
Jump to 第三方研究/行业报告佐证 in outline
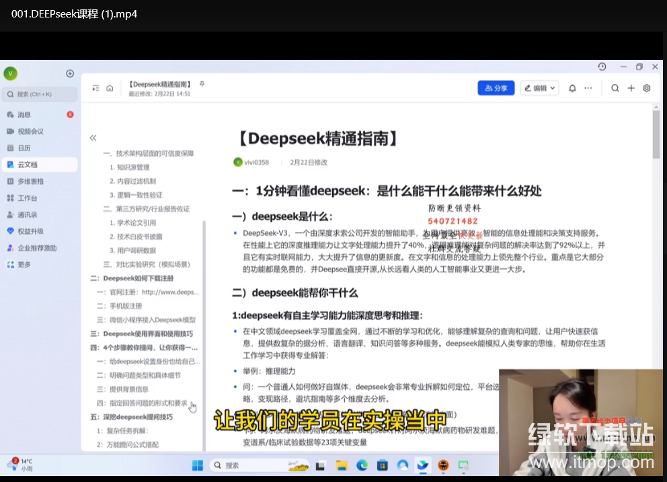pos(147,209)
